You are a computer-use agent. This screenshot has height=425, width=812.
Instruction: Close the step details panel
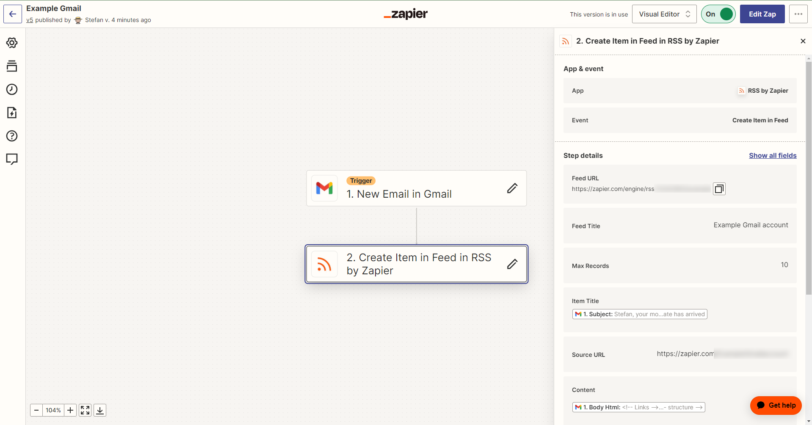click(x=803, y=41)
